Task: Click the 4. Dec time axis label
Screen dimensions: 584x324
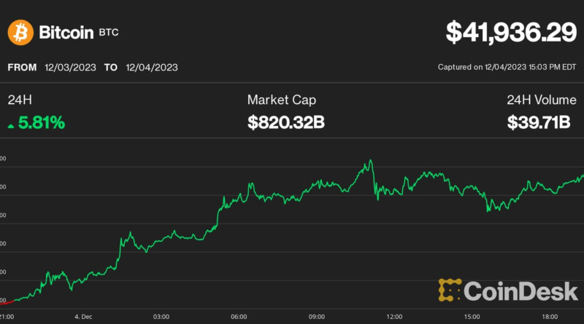Action: [x=82, y=317]
